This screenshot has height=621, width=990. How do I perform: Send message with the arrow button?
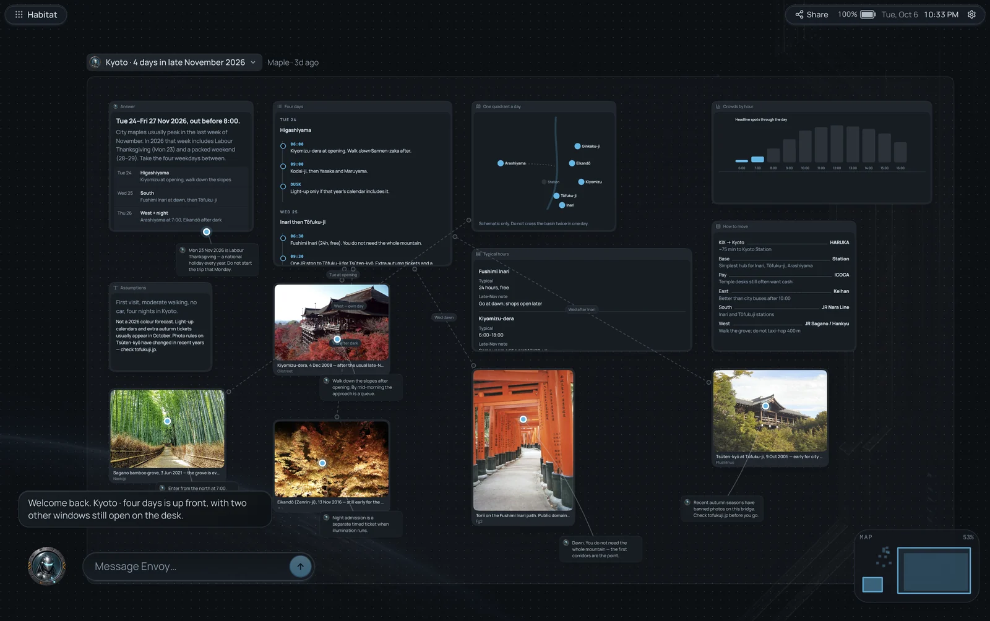point(300,566)
